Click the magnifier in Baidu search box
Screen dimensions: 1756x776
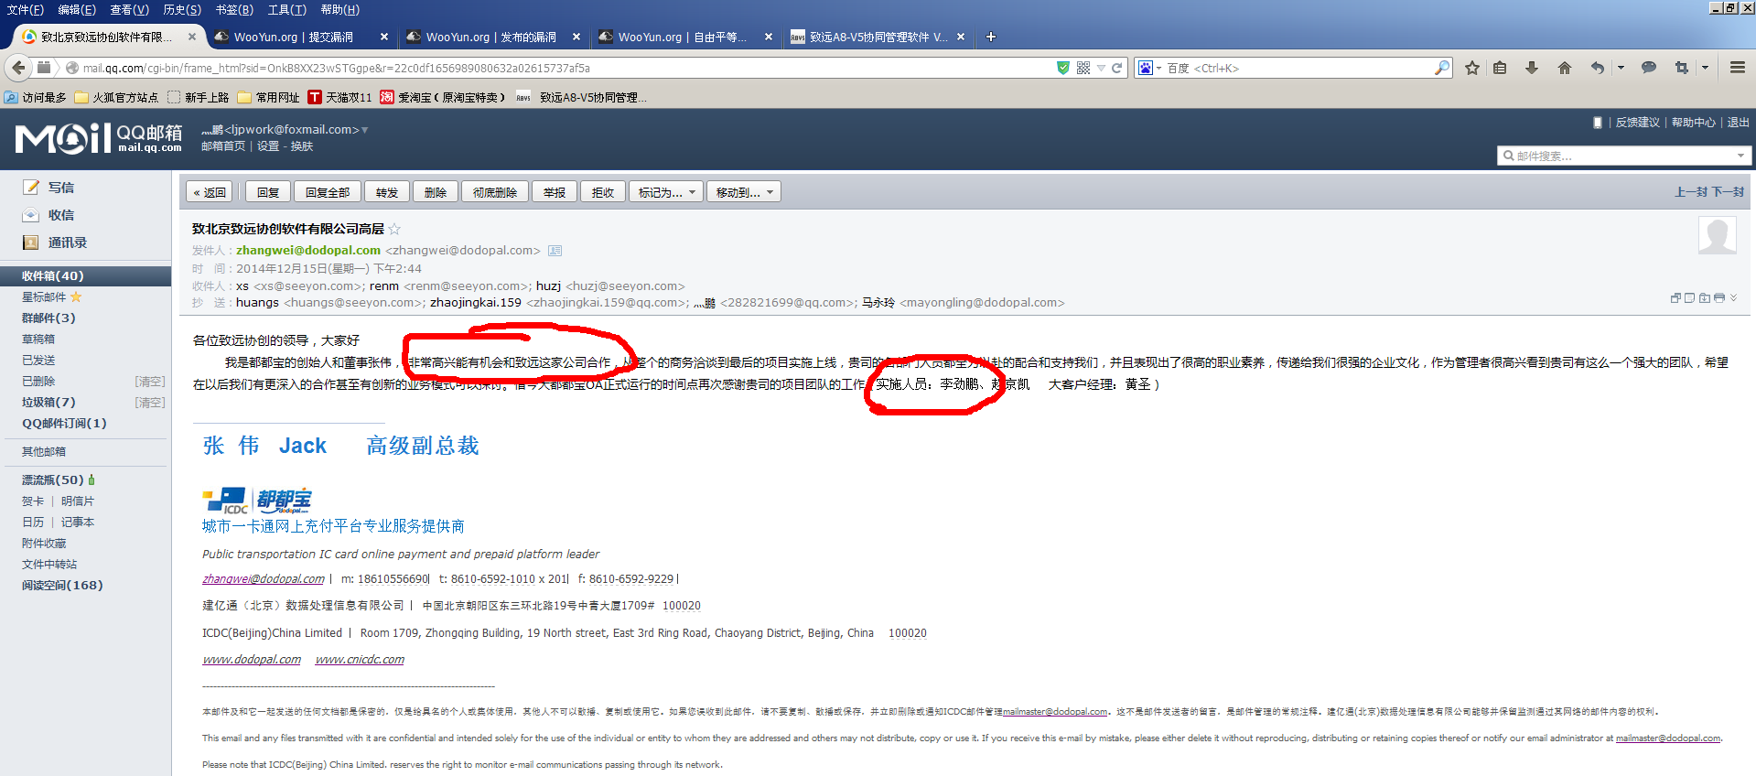[1442, 68]
